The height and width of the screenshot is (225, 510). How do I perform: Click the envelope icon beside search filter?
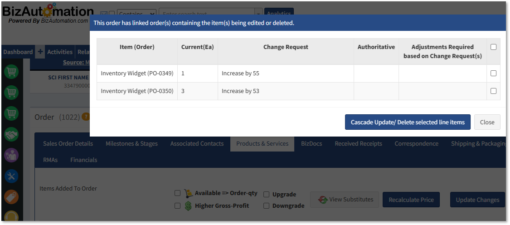[103, 14]
